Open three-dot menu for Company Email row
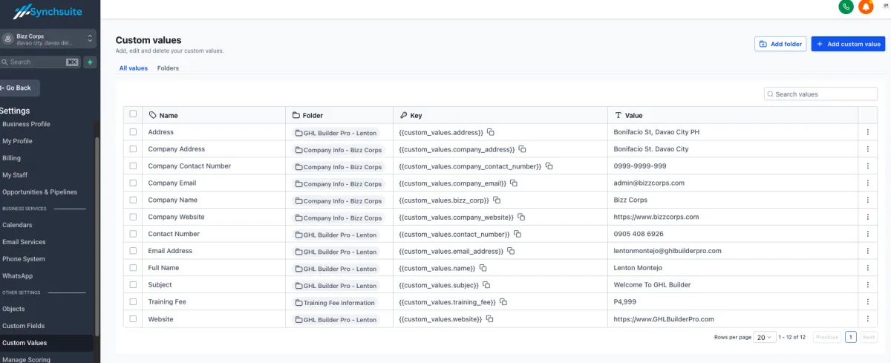891x363 pixels. [x=867, y=183]
